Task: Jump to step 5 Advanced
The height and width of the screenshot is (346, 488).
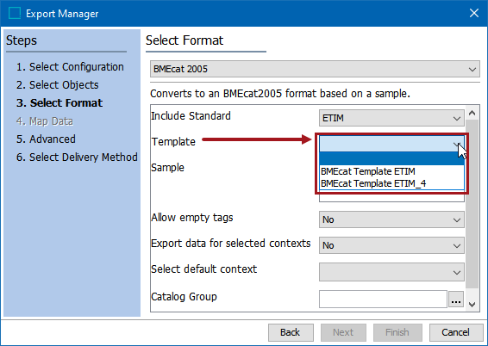Action: tap(46, 139)
